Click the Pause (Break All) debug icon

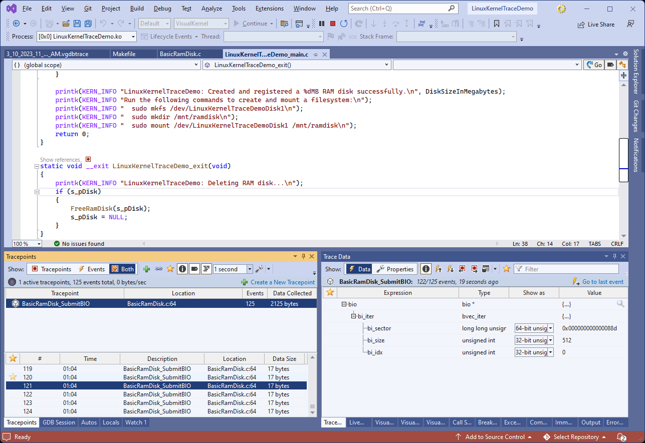click(x=322, y=24)
